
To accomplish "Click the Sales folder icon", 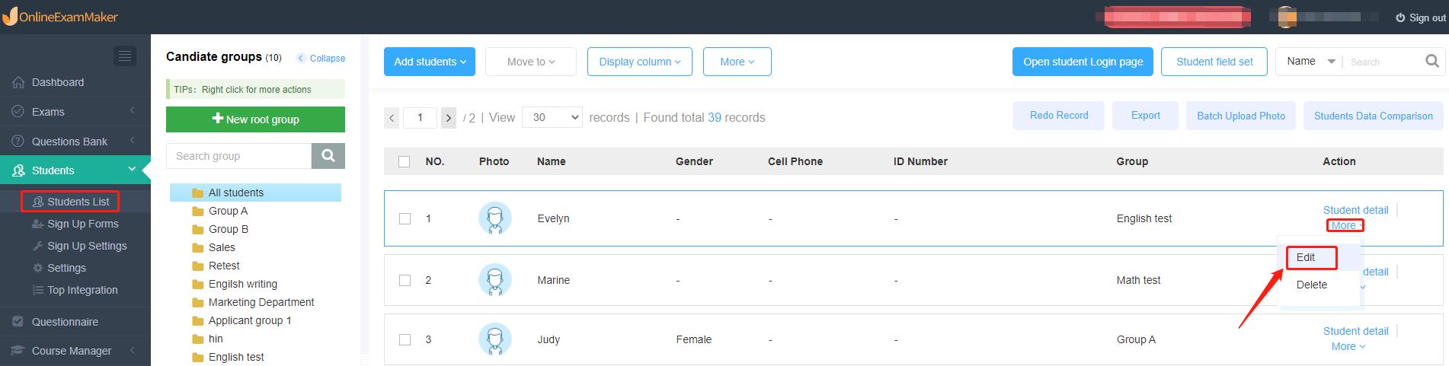I will tap(198, 248).
